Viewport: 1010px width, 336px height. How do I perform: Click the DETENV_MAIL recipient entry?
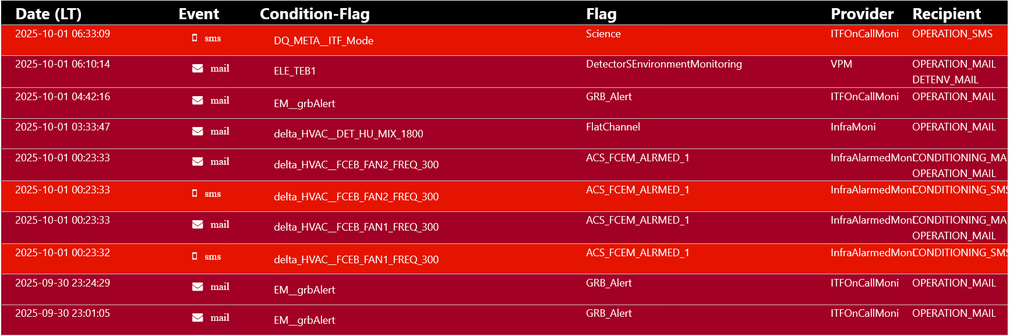click(x=945, y=80)
